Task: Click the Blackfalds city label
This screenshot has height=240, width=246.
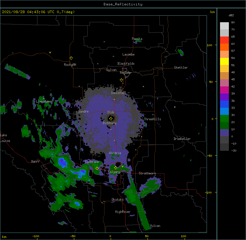Action: 126,64
